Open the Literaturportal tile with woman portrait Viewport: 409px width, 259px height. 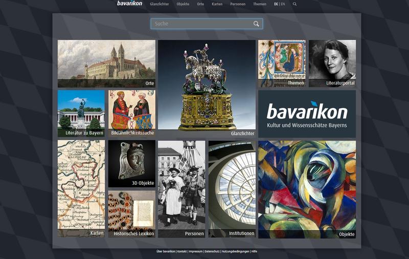click(332, 63)
